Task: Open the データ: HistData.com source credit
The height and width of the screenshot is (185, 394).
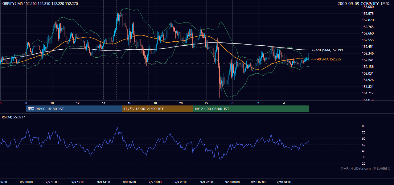Action: [x=366, y=168]
